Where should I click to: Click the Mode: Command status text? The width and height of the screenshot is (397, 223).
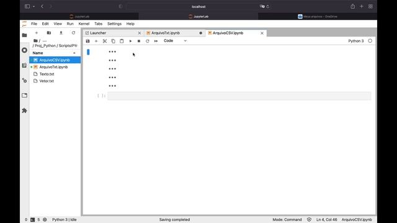(287, 220)
